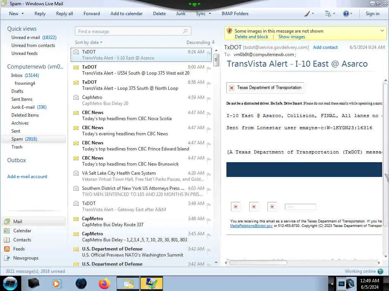Expand the Sync dropdown arrow
Viewport: 389px width, 291px height.
pyautogui.click(x=210, y=14)
